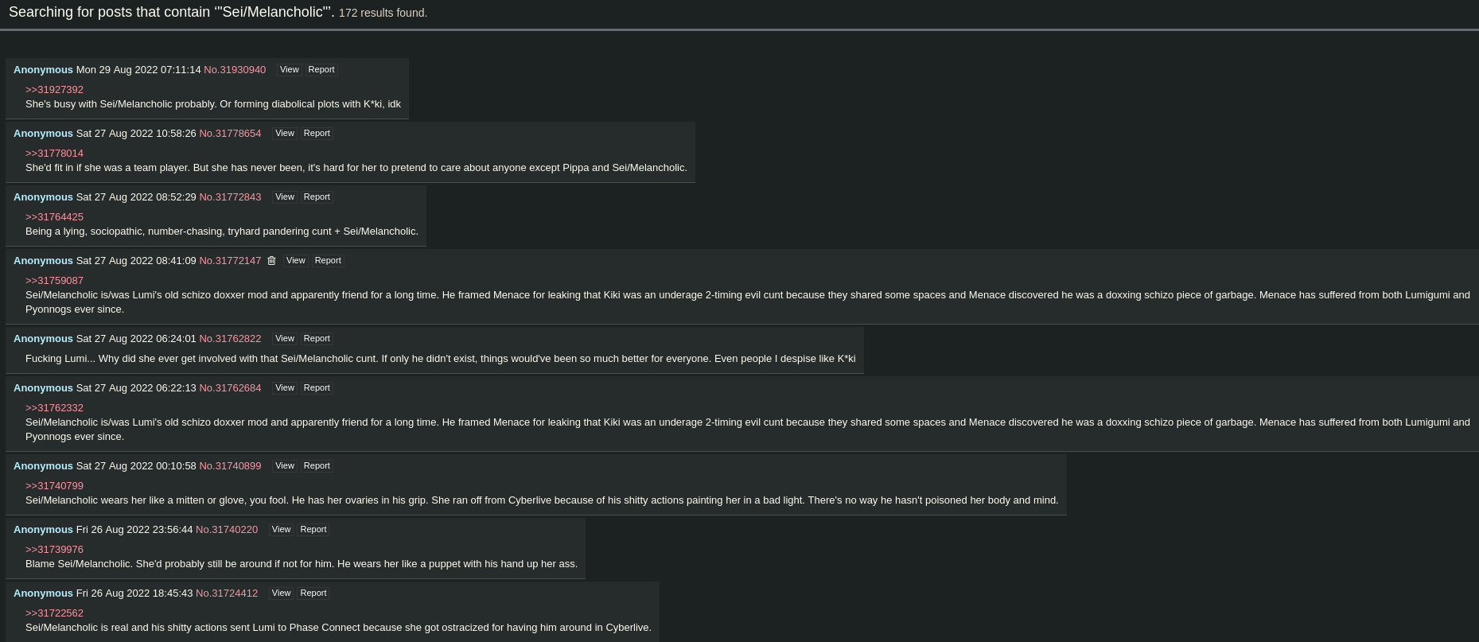View post No.31772843
This screenshot has width=1479, height=642.
coord(284,197)
